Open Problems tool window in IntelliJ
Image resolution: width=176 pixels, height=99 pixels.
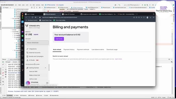pyautogui.click(x=23, y=95)
